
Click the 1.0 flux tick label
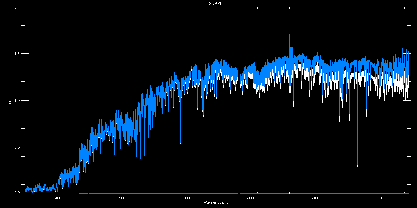pyautogui.click(x=16, y=101)
